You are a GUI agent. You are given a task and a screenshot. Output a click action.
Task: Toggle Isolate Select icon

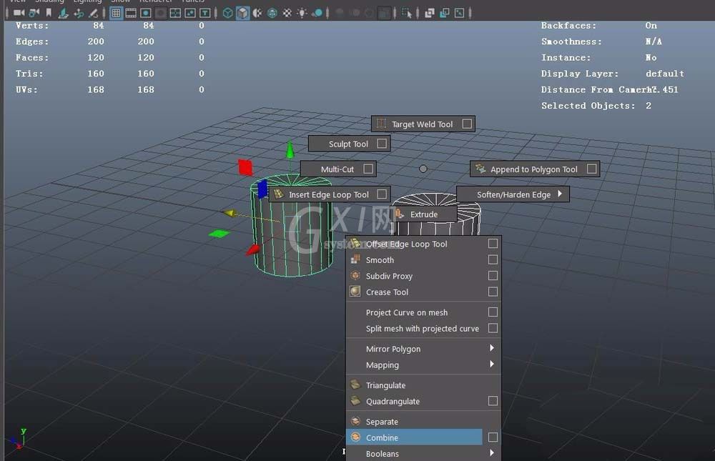click(406, 13)
